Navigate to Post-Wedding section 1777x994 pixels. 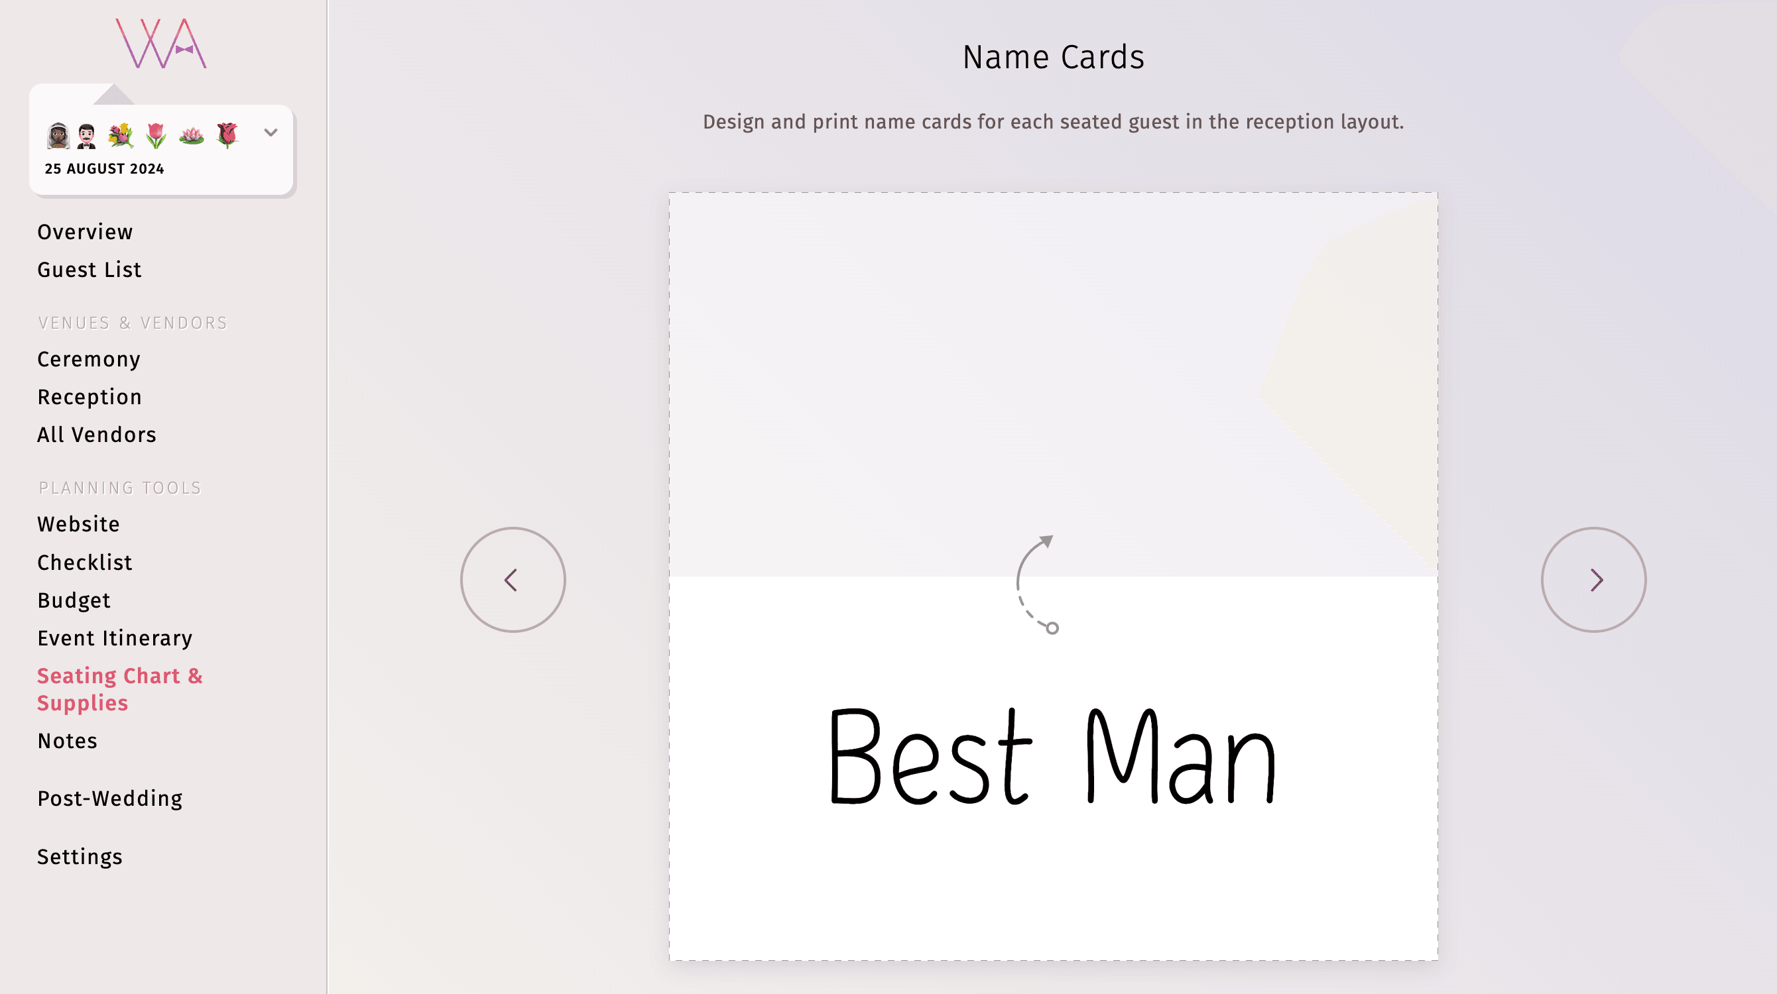[x=109, y=798]
